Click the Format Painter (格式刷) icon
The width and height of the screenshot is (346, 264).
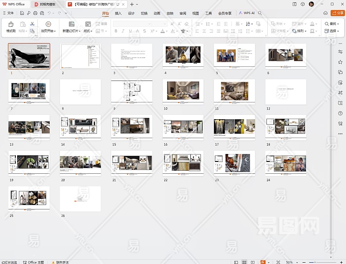tap(11, 24)
